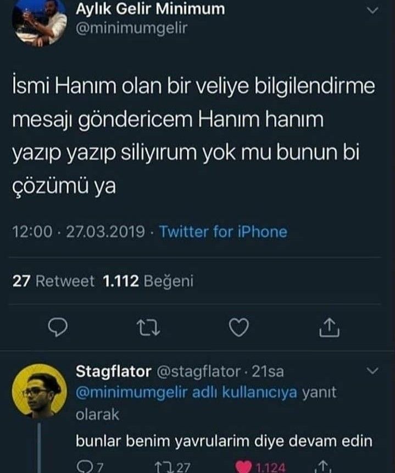
Task: Open the 12:00 · 27.03.2019 timestamp
Action: click(x=79, y=232)
